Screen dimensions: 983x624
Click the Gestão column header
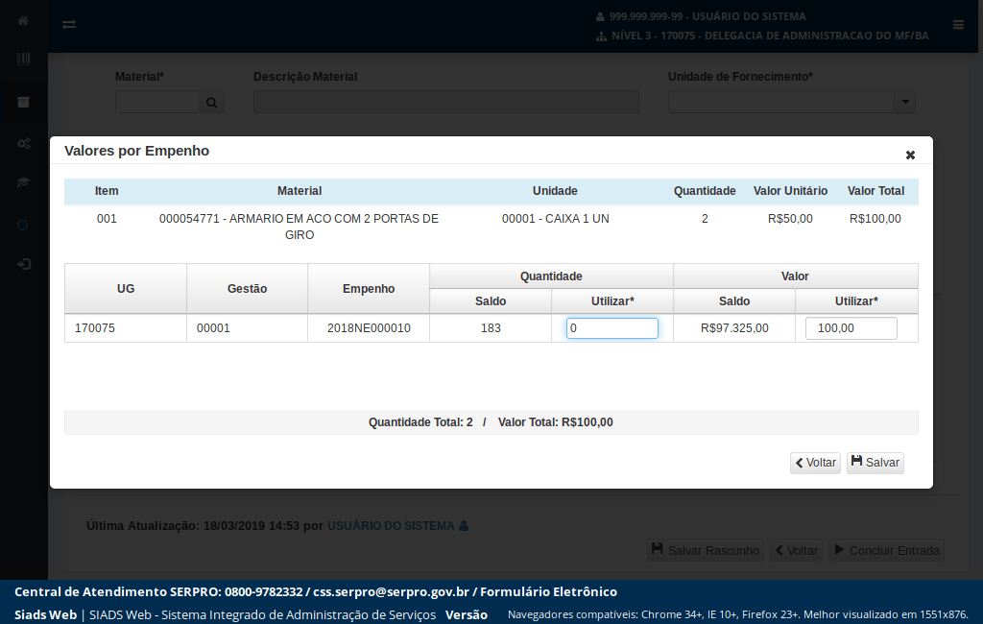coord(247,289)
